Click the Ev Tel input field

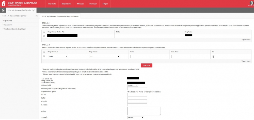(x=137, y=94)
